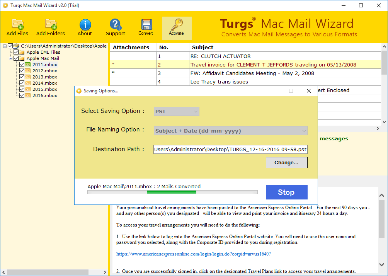Viewport: 388px width, 276px height.
Task: Toggle the 2013.mbox checkbox
Action: tap(22, 77)
